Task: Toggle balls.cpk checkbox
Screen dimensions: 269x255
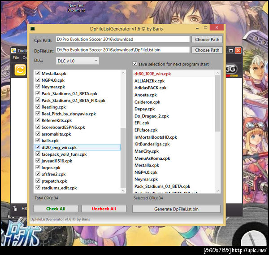Action: coord(38,140)
